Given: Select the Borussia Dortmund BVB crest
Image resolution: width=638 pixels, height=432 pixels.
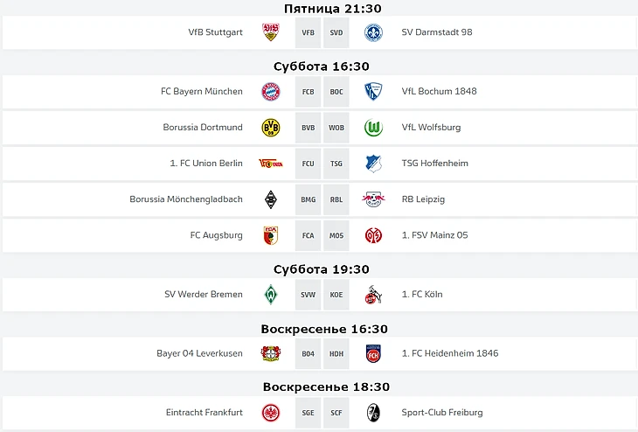Looking at the screenshot, I should click(270, 128).
